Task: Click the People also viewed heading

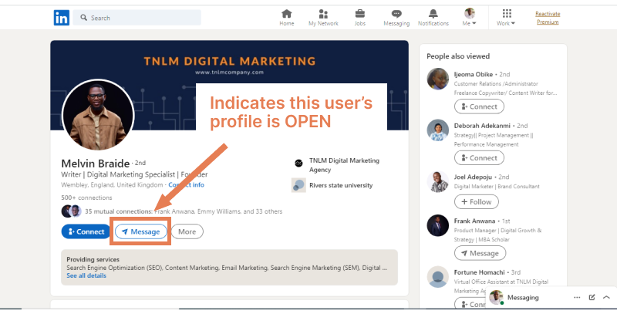Action: point(458,56)
